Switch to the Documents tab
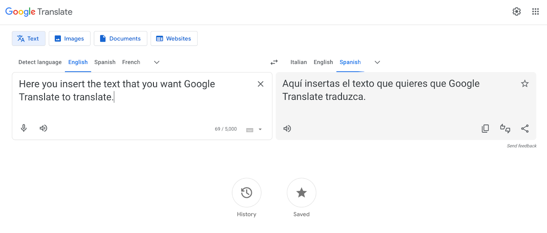The width and height of the screenshot is (547, 233). pos(120,38)
